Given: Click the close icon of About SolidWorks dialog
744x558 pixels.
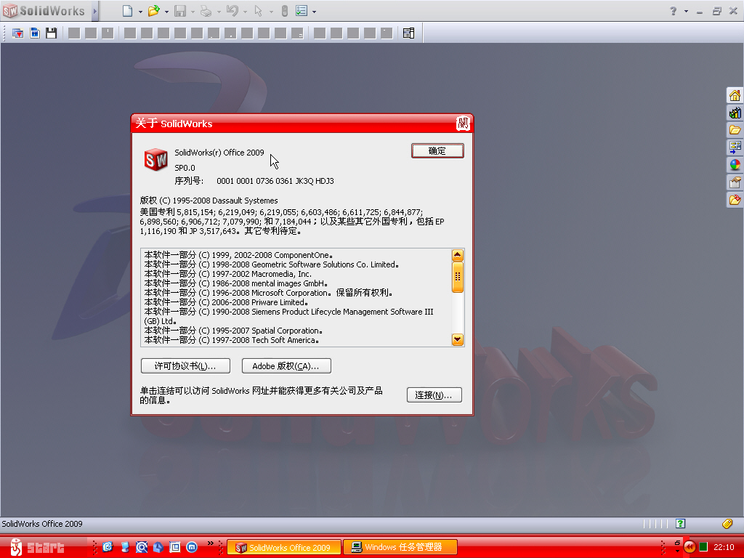Looking at the screenshot, I should point(463,124).
